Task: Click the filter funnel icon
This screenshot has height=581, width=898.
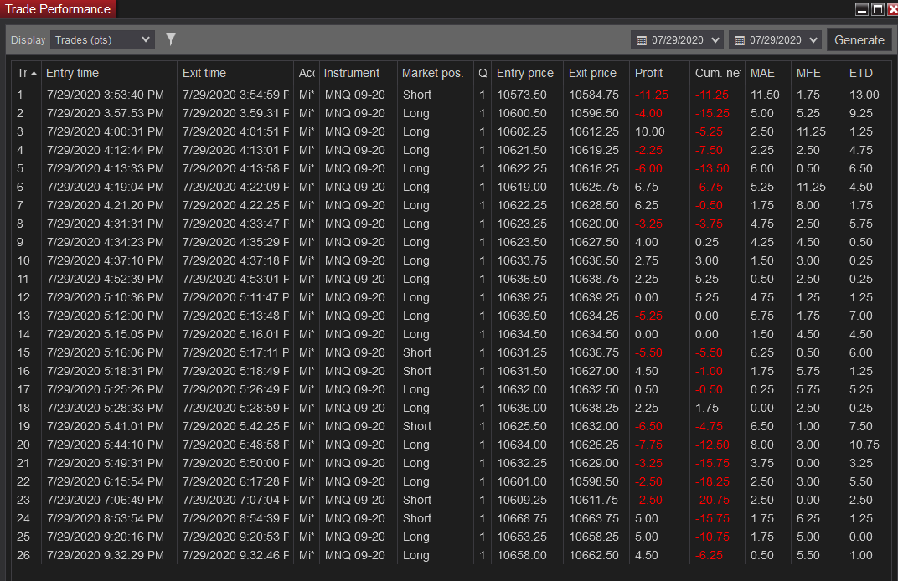Action: pyautogui.click(x=171, y=39)
